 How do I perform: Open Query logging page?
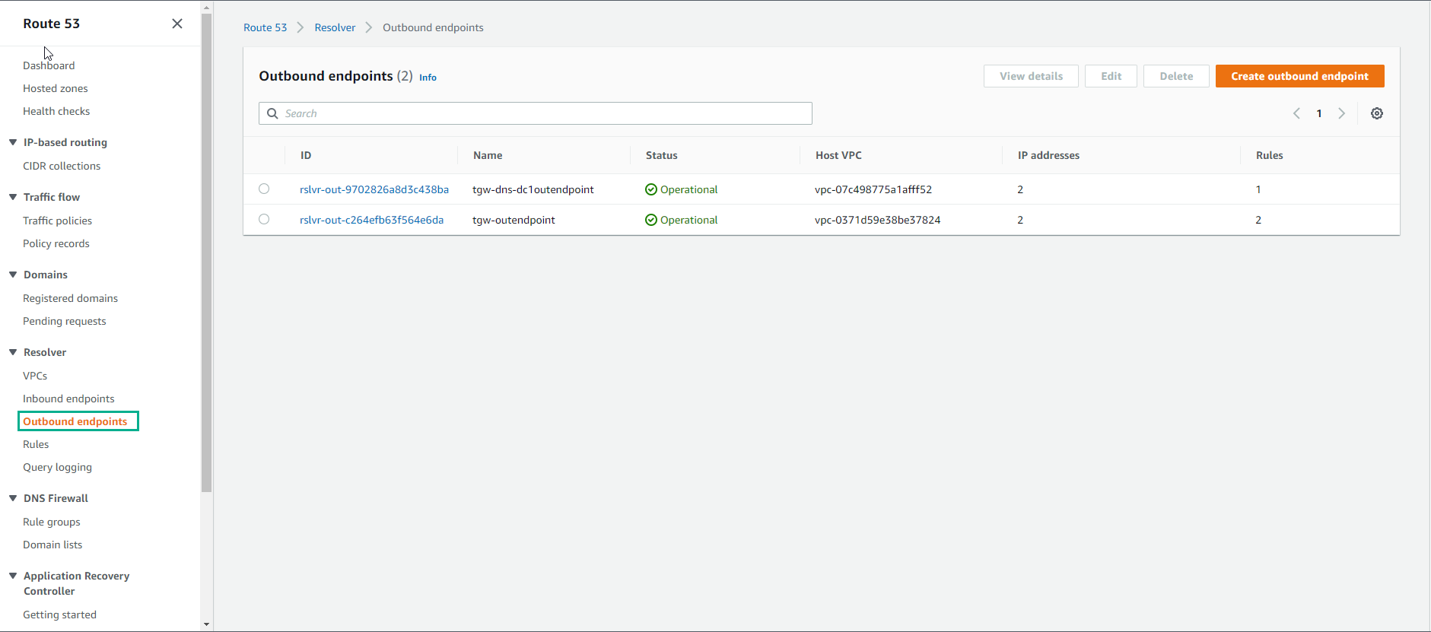(57, 467)
